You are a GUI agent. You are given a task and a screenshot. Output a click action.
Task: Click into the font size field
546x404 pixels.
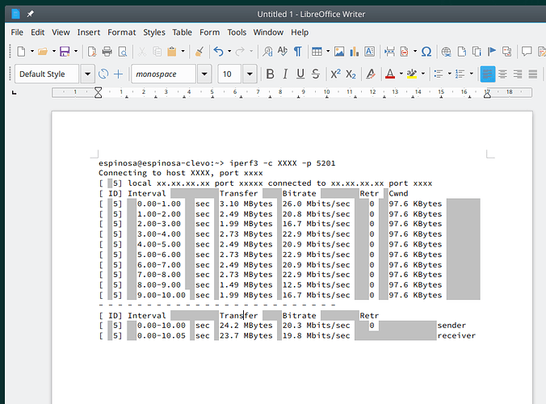coord(230,74)
